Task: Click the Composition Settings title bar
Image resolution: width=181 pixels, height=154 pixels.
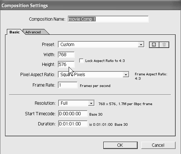Action: click(x=90, y=5)
